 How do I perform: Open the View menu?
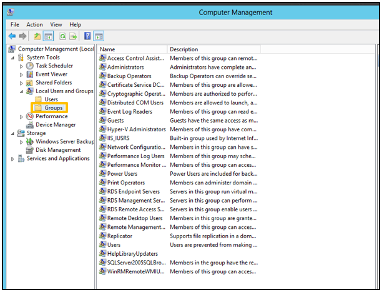coord(56,24)
